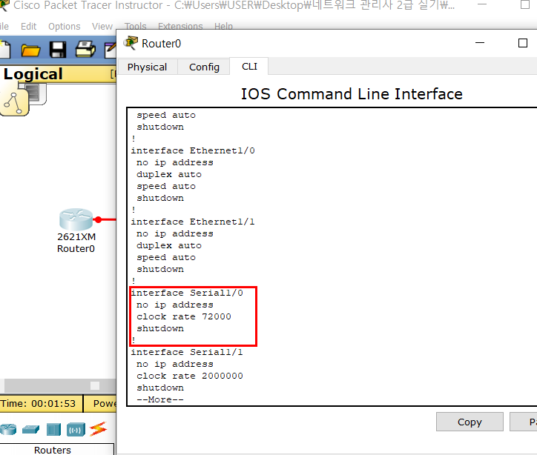537x455 pixels.
Task: Click the 2621XM model label
Action: click(x=76, y=236)
